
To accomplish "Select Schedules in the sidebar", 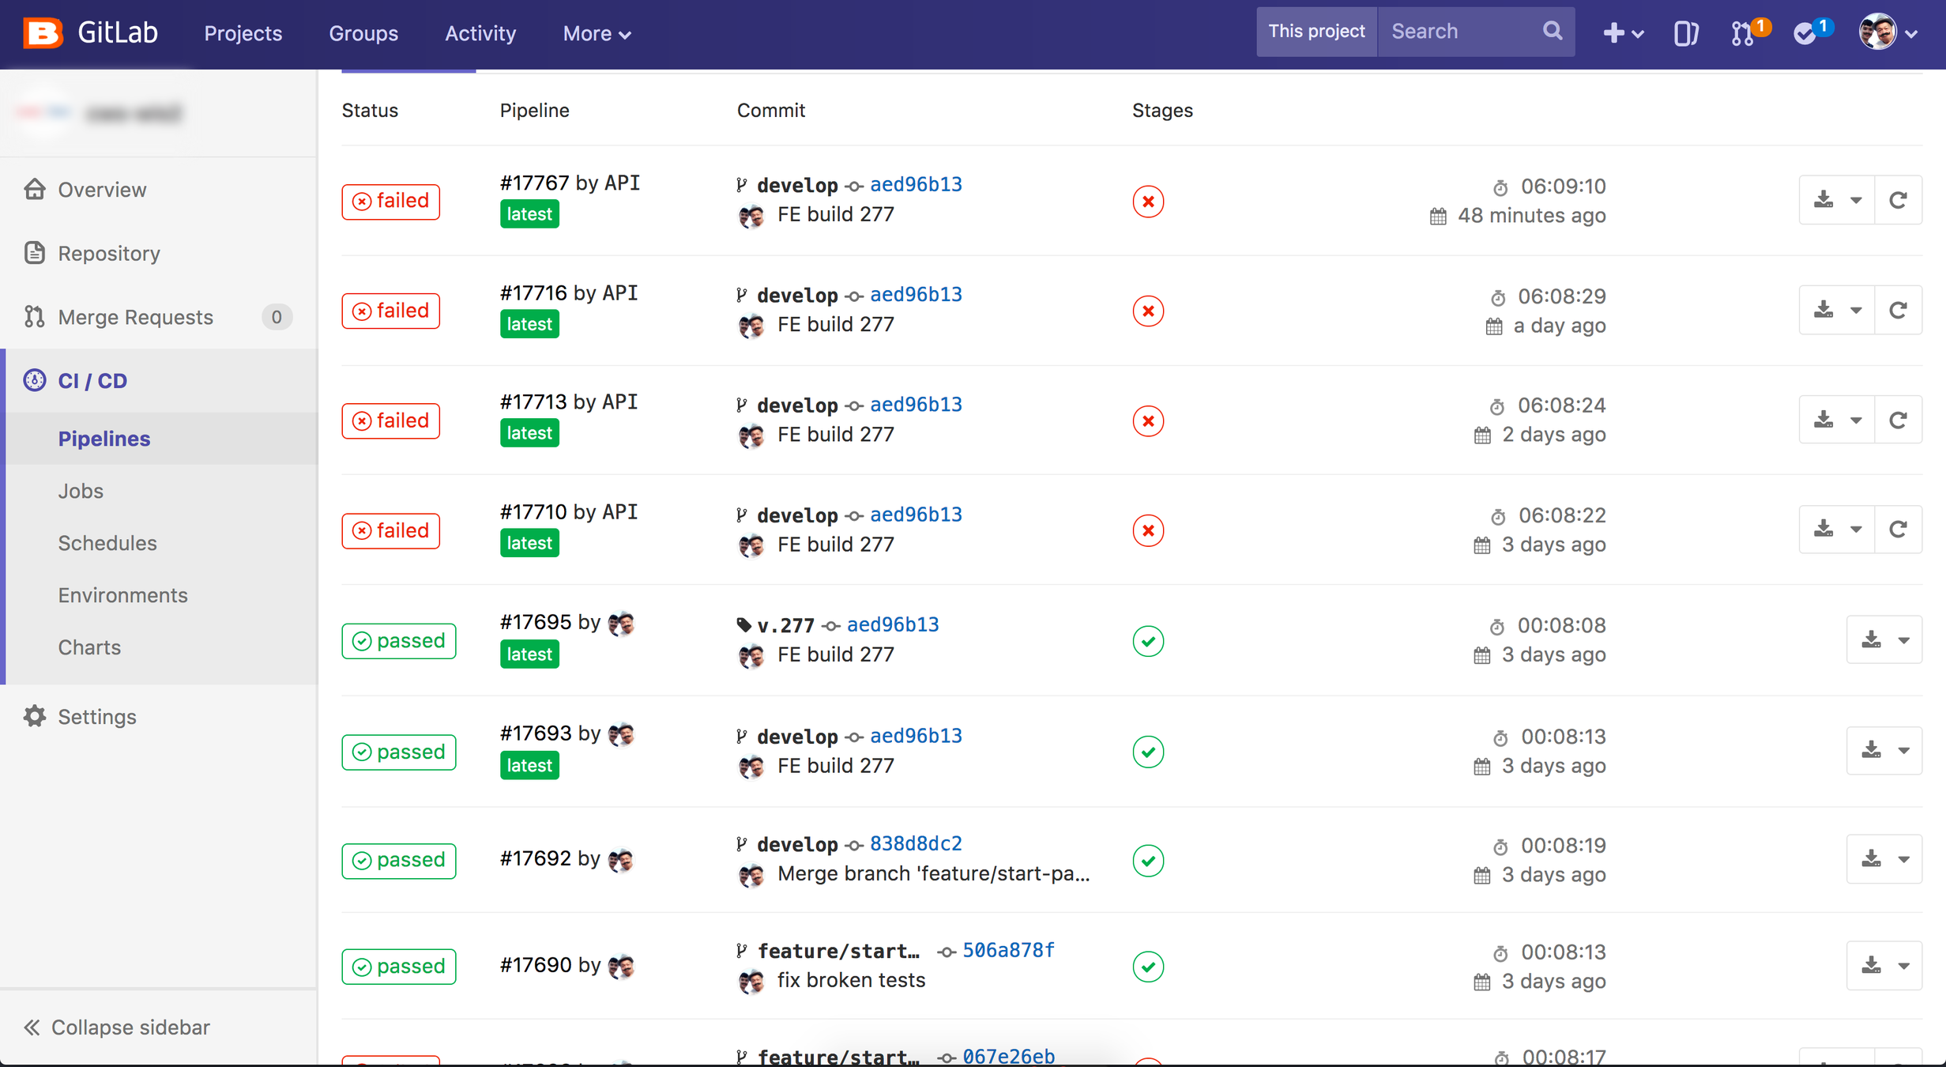I will [107, 543].
